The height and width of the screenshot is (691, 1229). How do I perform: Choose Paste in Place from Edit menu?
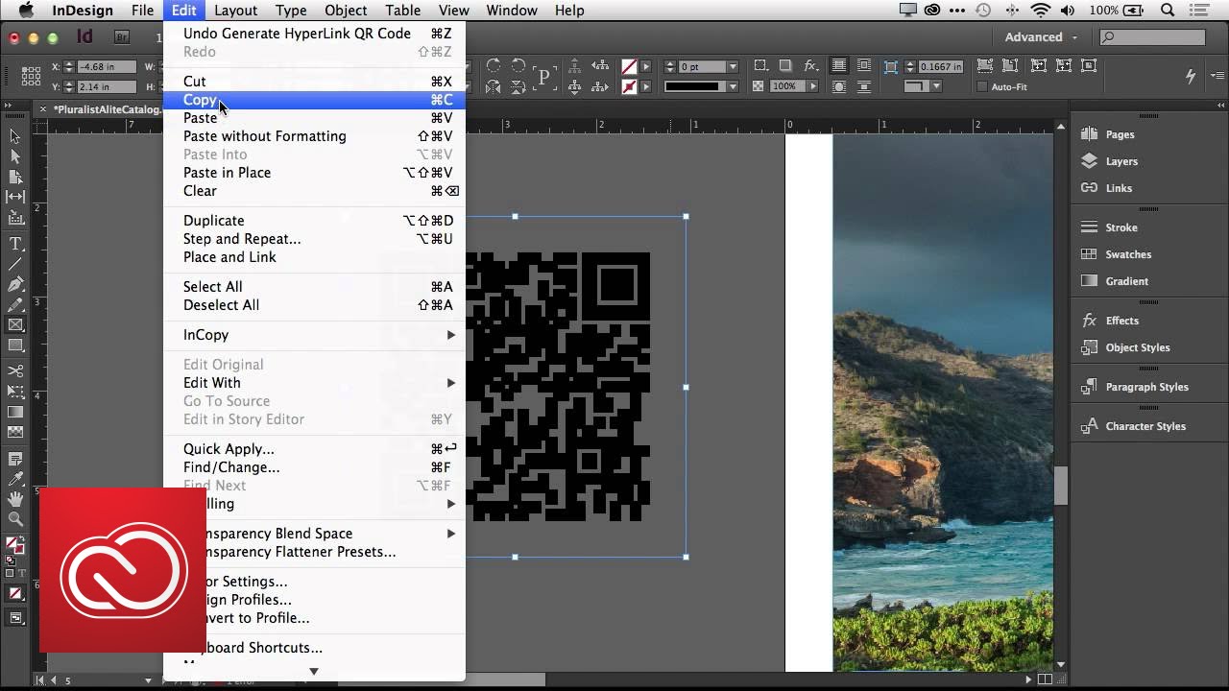(228, 173)
